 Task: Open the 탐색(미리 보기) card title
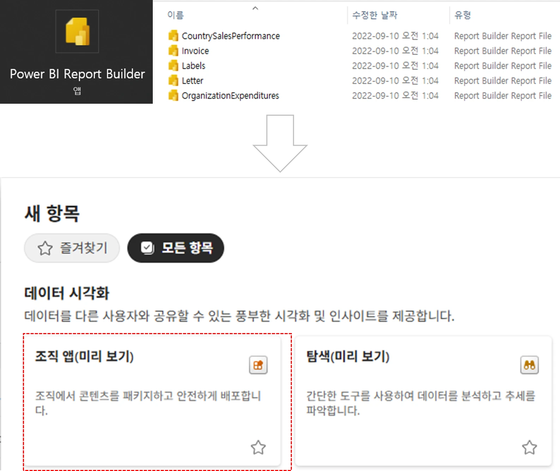pyautogui.click(x=348, y=356)
